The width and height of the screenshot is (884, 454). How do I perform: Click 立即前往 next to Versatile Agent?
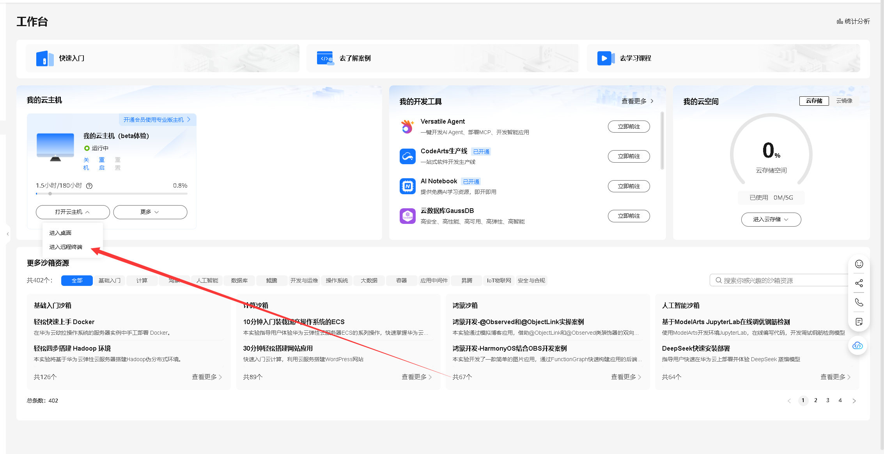point(629,126)
